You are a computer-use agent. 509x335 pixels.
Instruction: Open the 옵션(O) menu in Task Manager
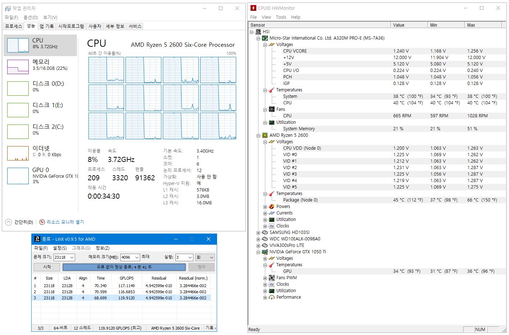[31, 17]
